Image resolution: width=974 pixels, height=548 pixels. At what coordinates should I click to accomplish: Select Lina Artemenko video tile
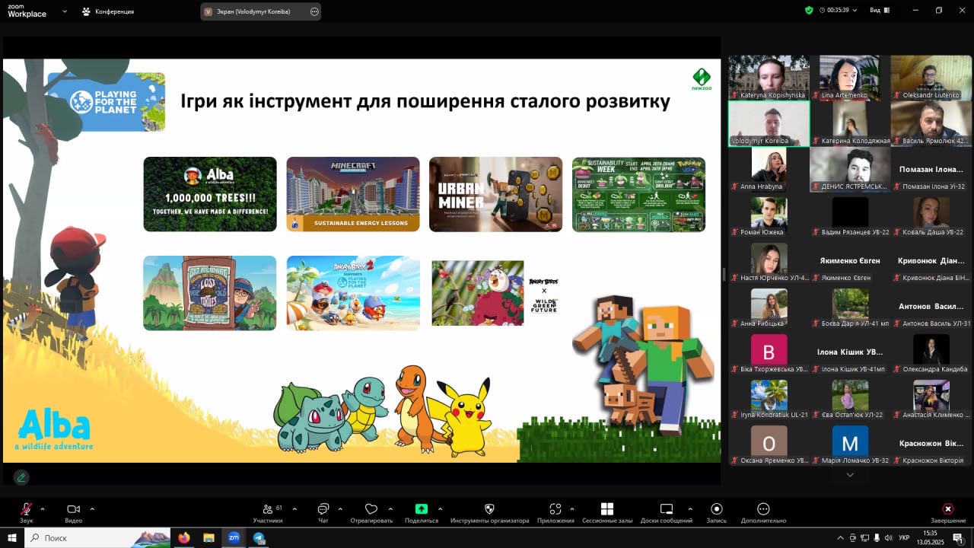[850, 77]
